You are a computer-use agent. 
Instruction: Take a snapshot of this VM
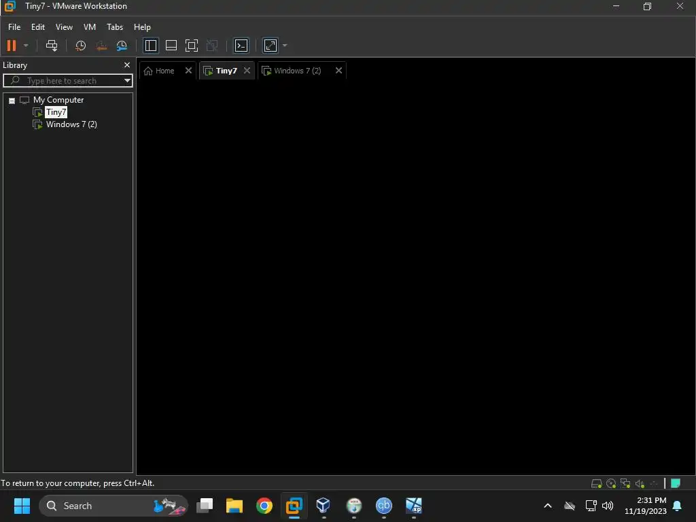pyautogui.click(x=80, y=46)
